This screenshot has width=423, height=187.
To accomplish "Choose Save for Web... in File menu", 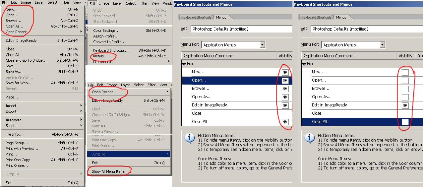I will (x=43, y=83).
